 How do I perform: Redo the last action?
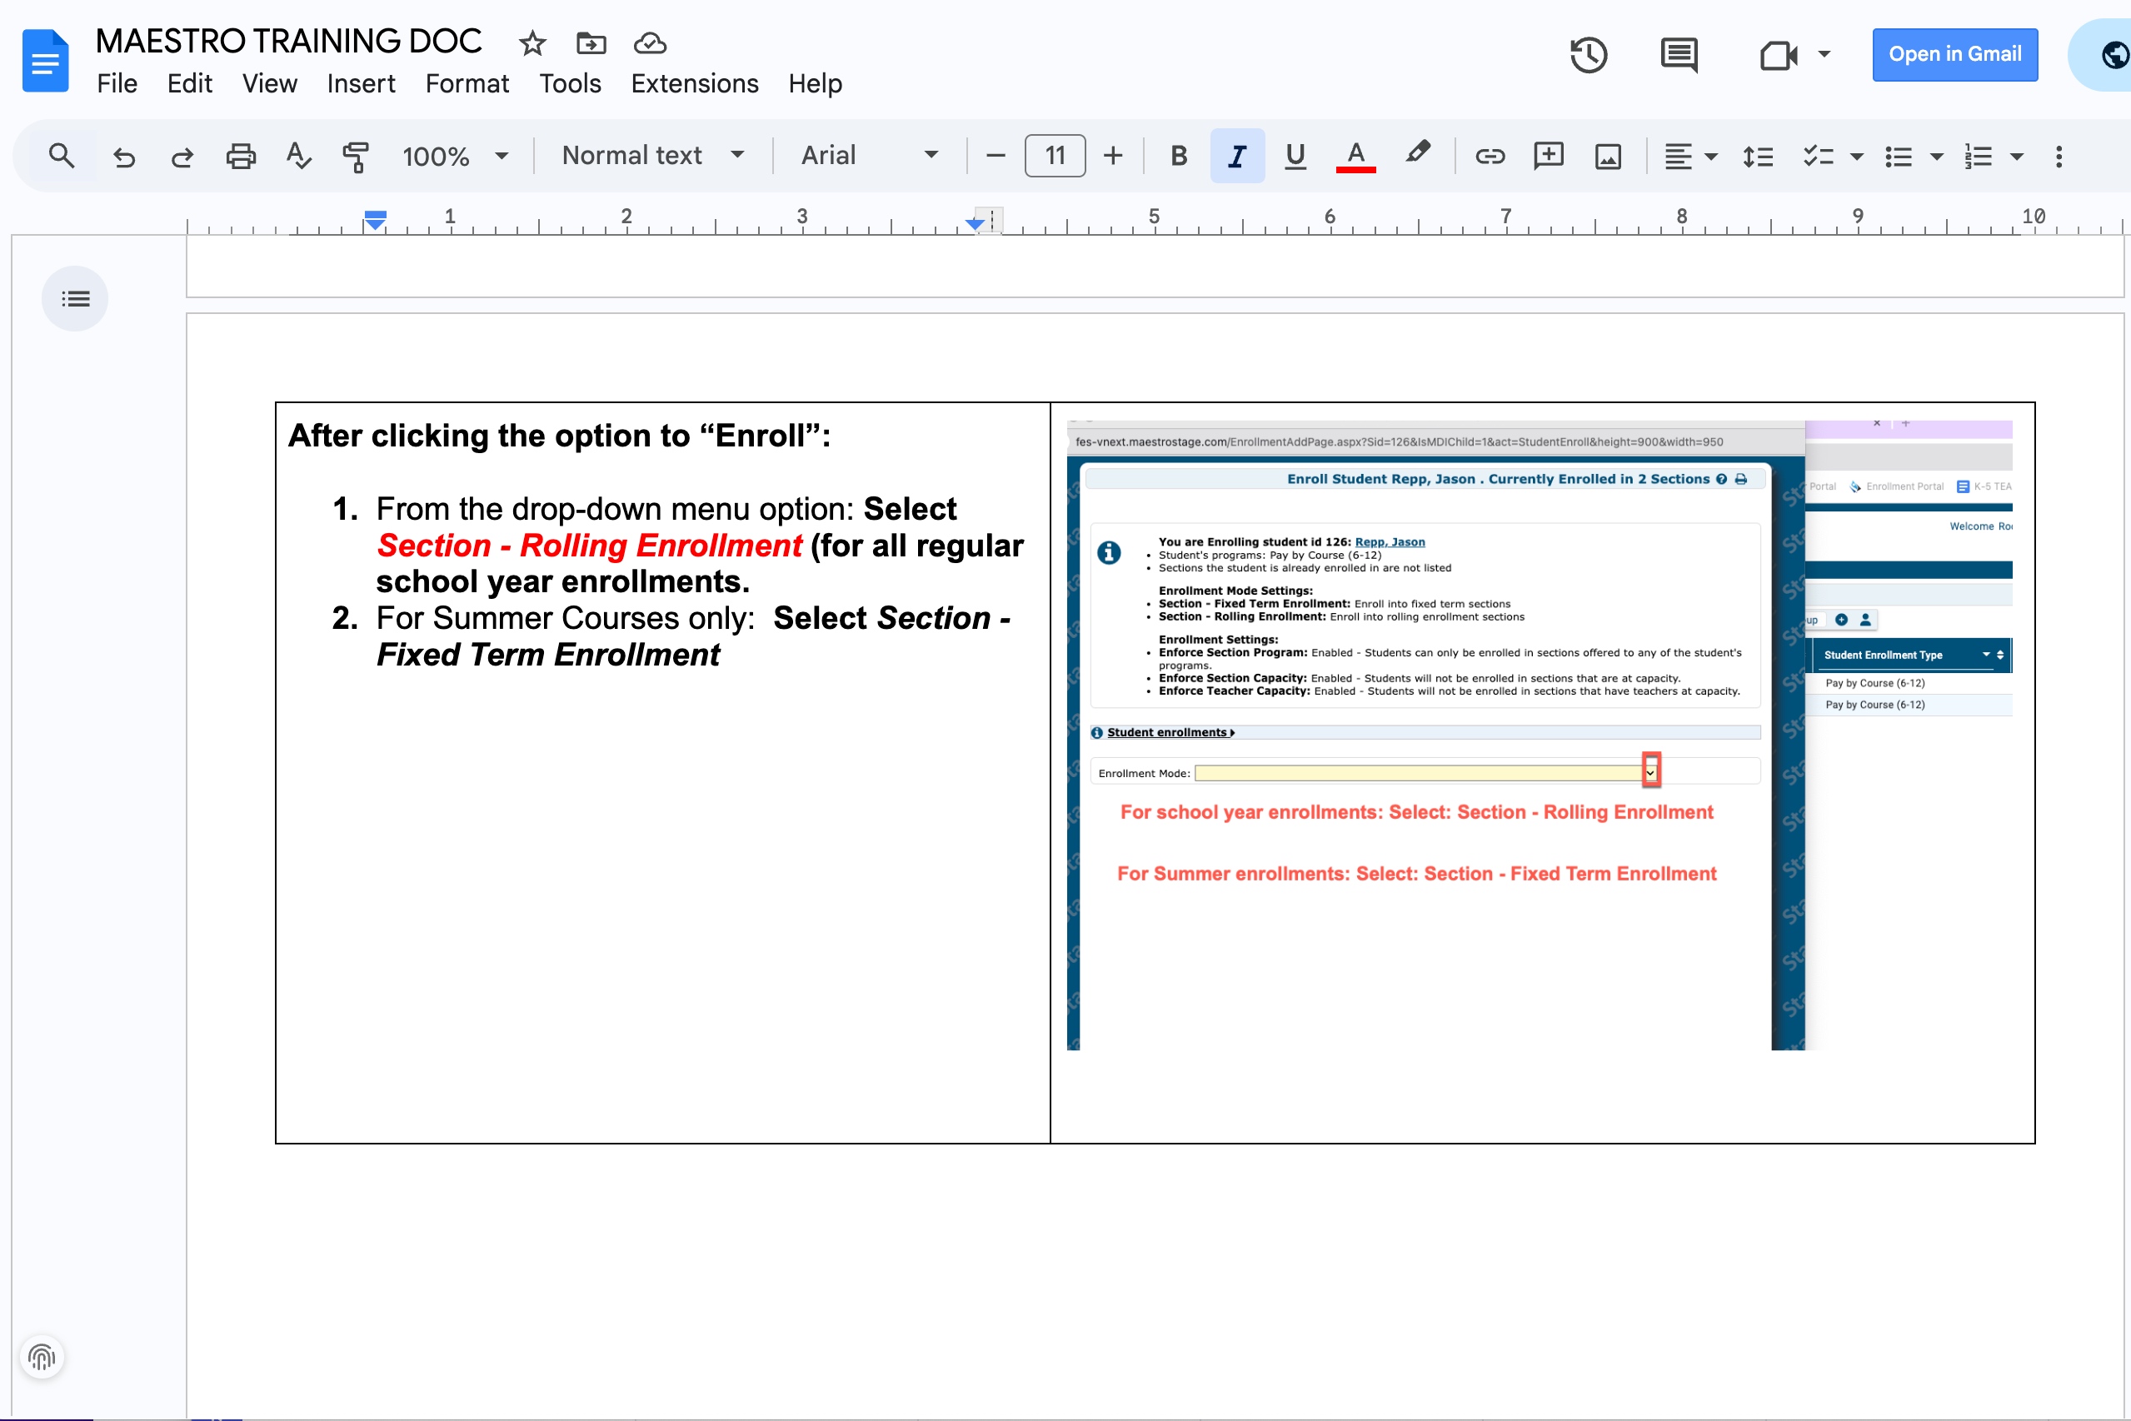[182, 156]
